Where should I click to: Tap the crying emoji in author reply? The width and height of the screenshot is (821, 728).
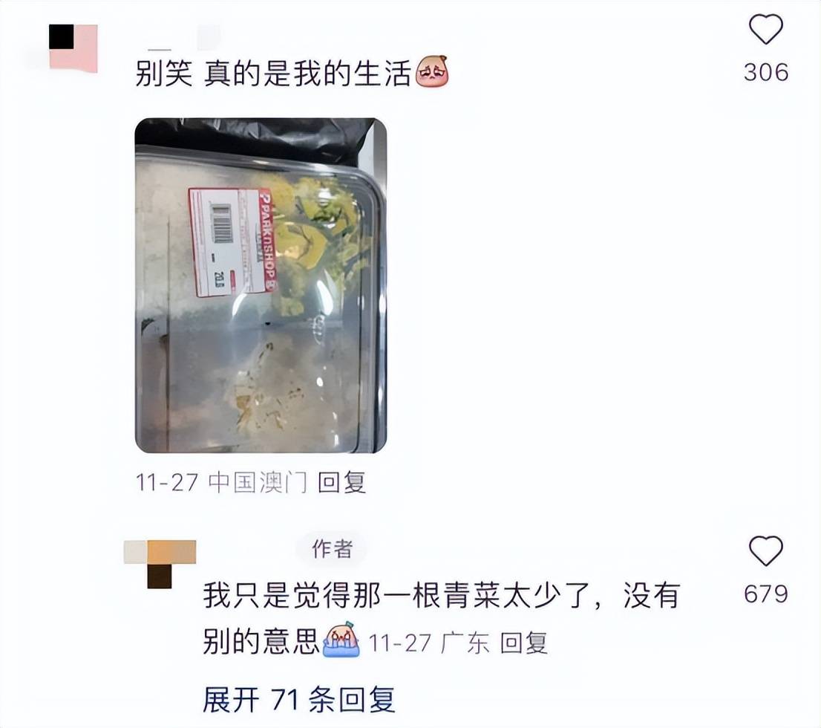click(x=341, y=640)
